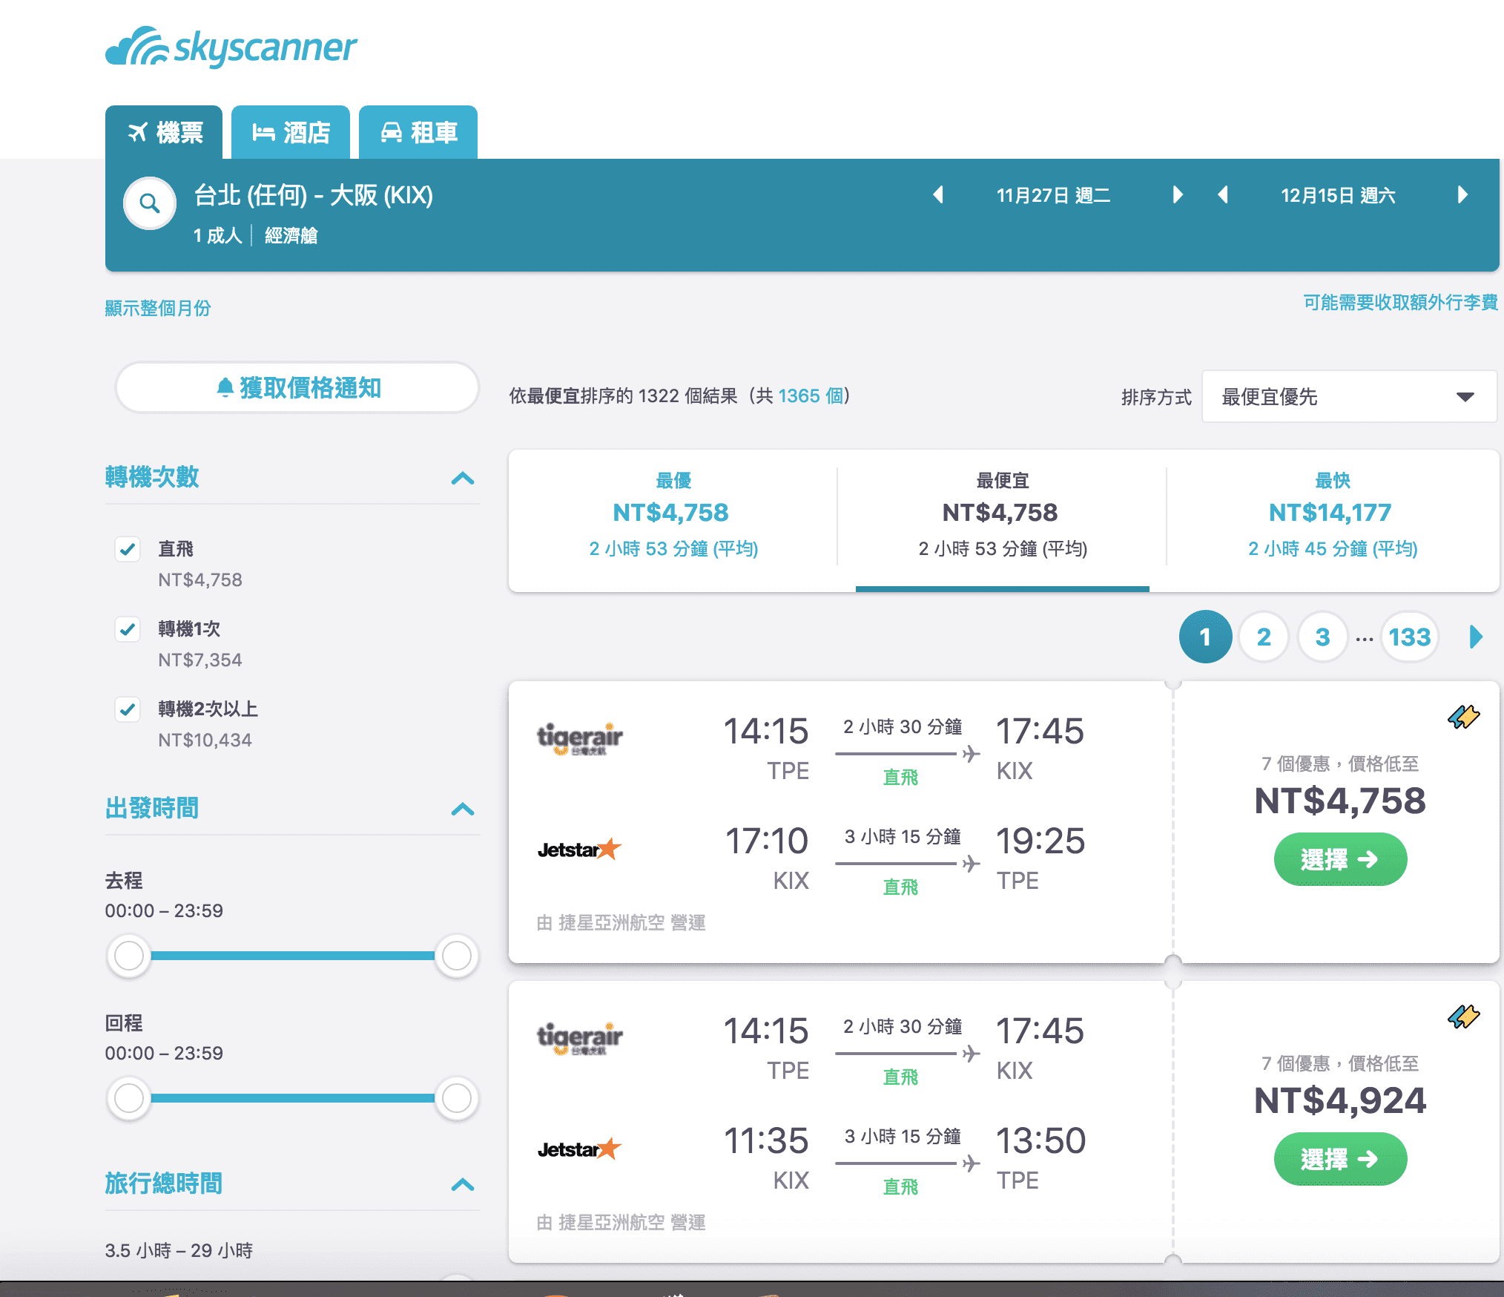Collapse the 轉機次數 filter section

tap(463, 478)
